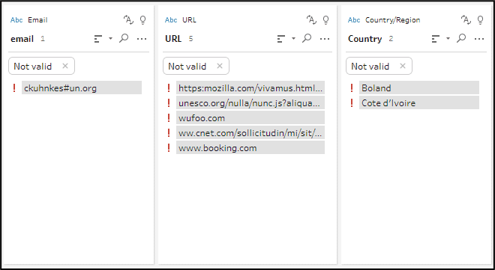Open cleaning options icon for Country column
This screenshot has height=270, width=495.
pyautogui.click(x=466, y=20)
